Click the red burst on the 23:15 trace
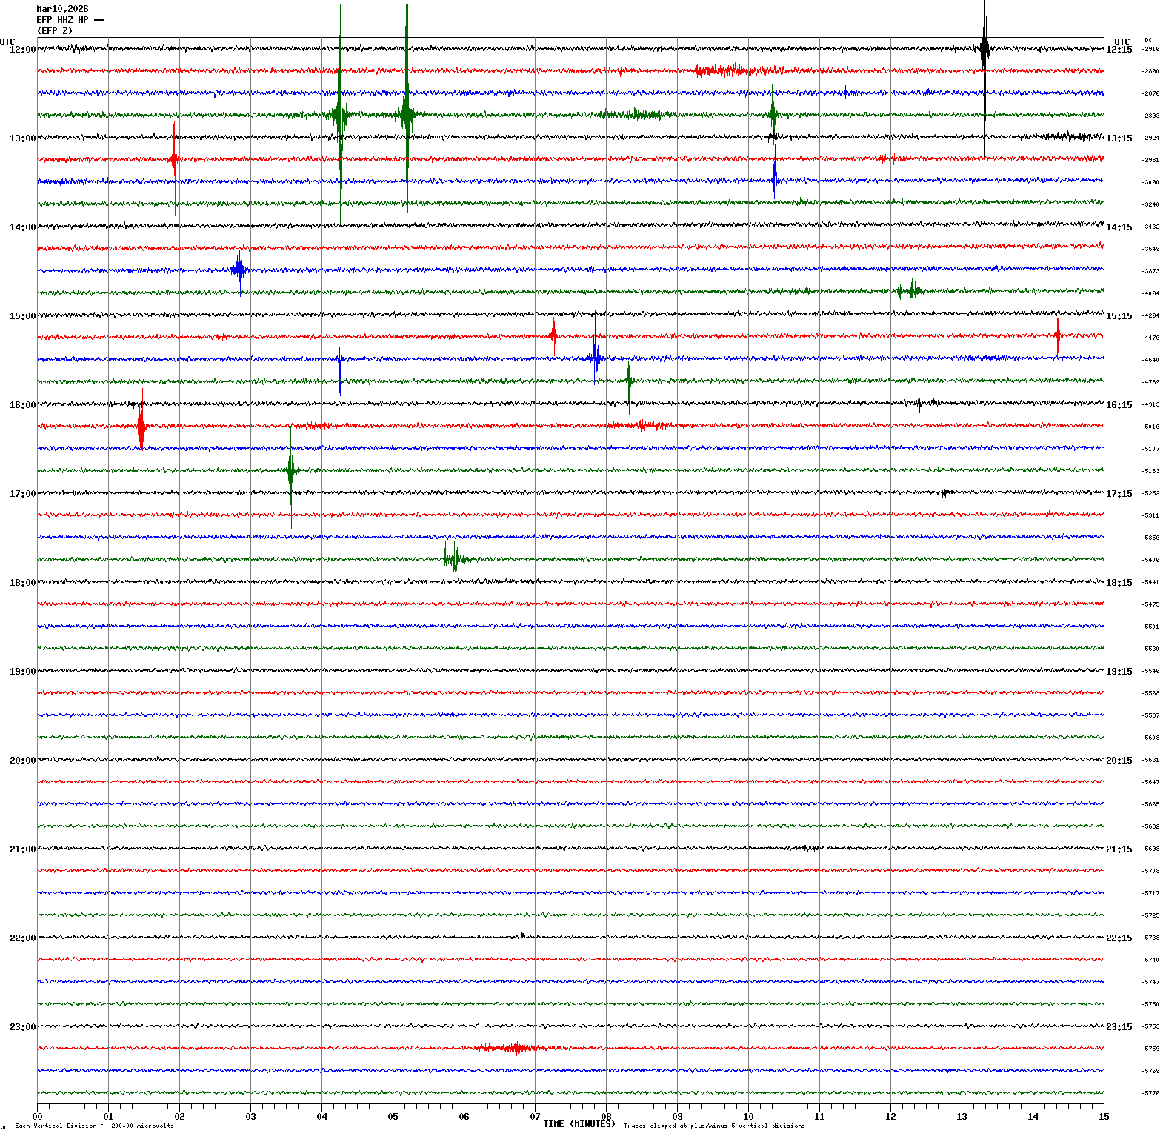 [511, 1048]
